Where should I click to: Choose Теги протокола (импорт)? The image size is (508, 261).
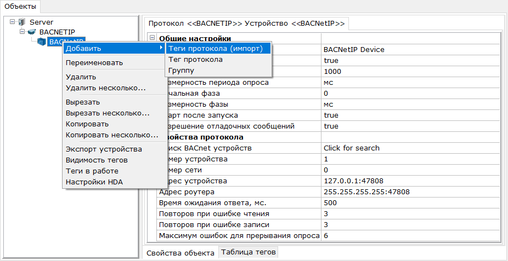tap(218, 49)
